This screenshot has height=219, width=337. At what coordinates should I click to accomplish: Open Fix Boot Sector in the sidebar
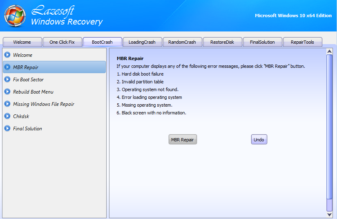pos(54,80)
